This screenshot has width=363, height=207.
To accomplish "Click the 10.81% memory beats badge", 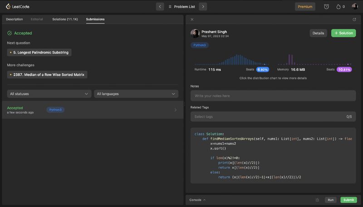I will point(344,69).
